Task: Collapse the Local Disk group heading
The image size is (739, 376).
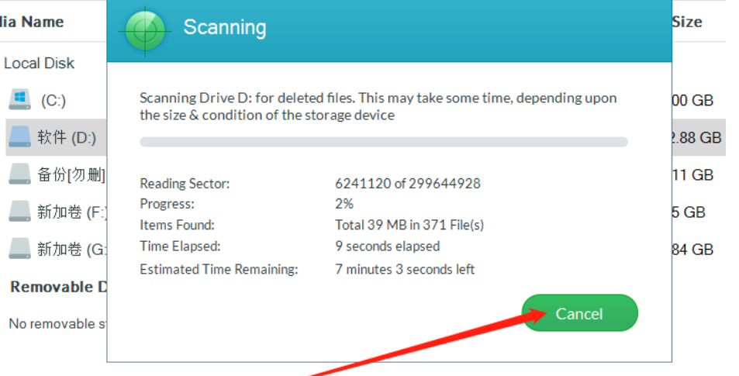Action: tap(39, 63)
